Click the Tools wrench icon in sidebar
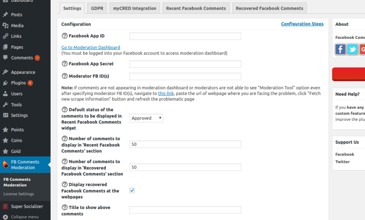365x220 pixels. pyautogui.click(x=5, y=104)
